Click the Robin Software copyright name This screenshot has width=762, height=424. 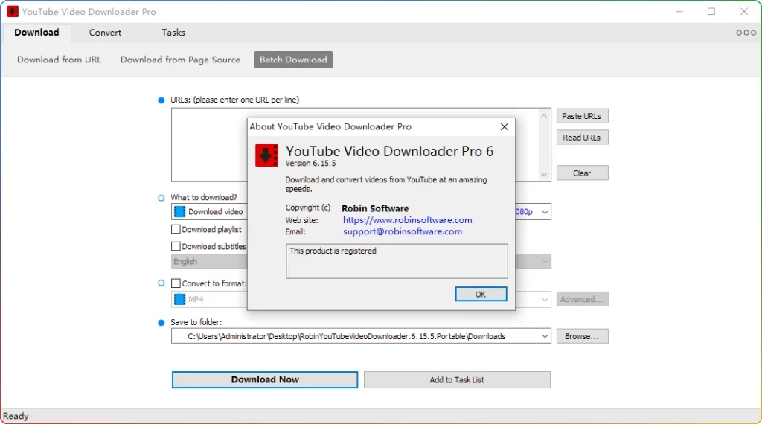pyautogui.click(x=375, y=208)
